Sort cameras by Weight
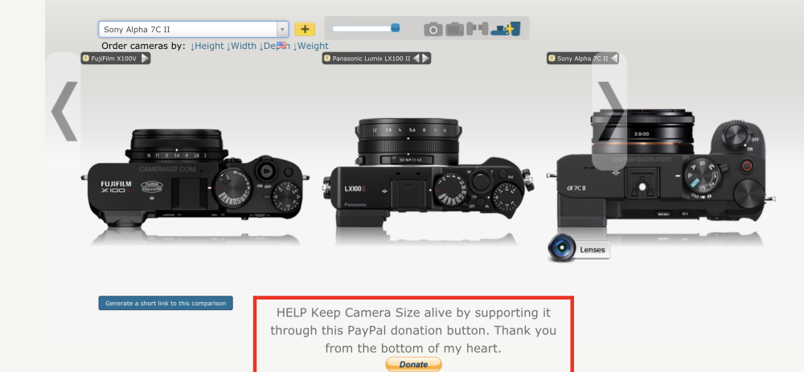 (310, 46)
